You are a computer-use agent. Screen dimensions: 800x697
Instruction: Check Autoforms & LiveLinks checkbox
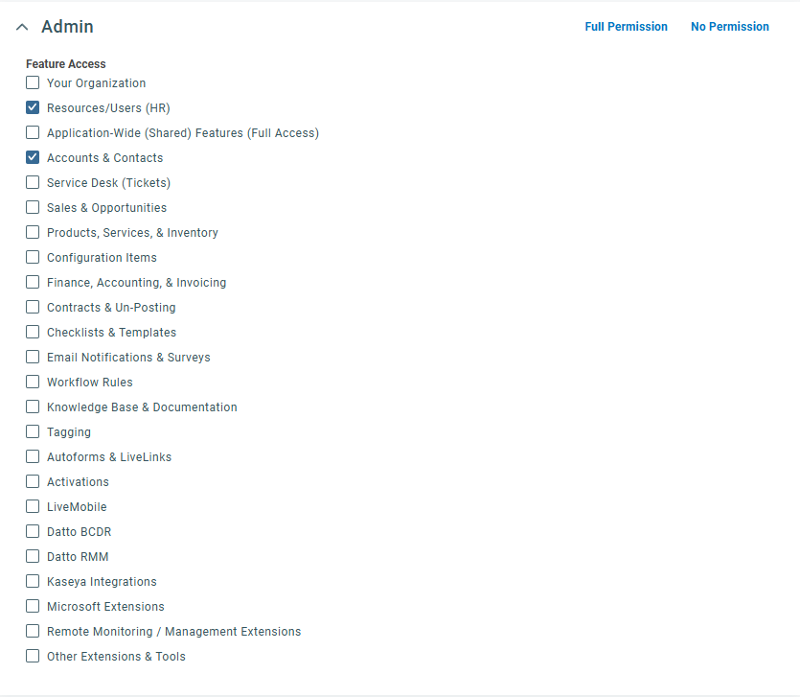[x=33, y=456]
